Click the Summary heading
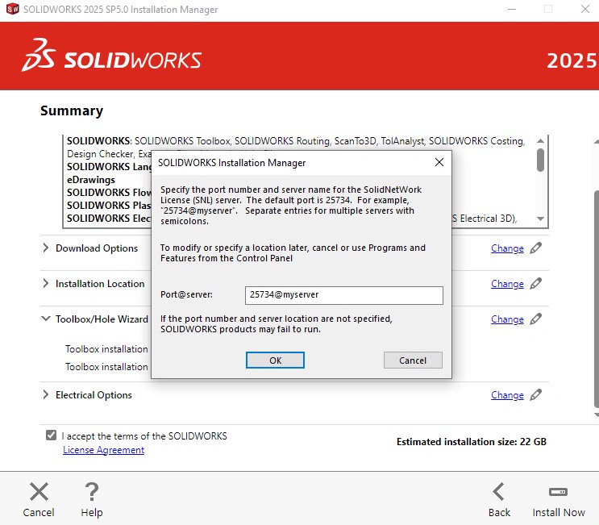Viewport: 599px width, 525px height. [x=72, y=110]
